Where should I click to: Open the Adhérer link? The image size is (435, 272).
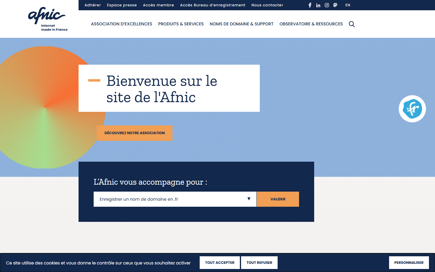(x=93, y=5)
